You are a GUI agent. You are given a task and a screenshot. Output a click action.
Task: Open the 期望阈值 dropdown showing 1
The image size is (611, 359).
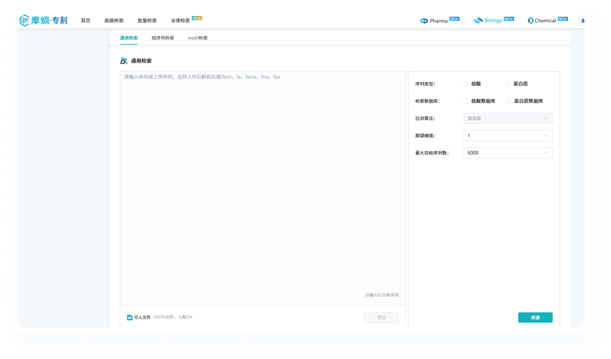[508, 136]
